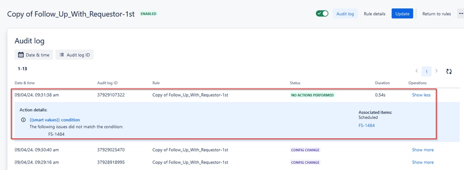Viewport: 464px width, 170px height.
Task: Click the blue Update button
Action: click(402, 13)
